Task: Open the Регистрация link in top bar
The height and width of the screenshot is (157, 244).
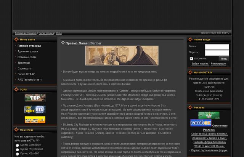Action: (46, 33)
